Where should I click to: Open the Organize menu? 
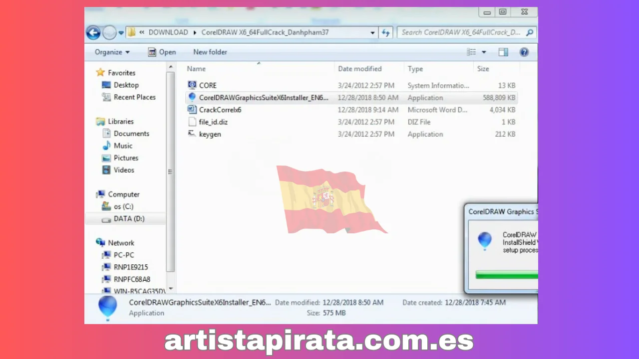(x=112, y=52)
